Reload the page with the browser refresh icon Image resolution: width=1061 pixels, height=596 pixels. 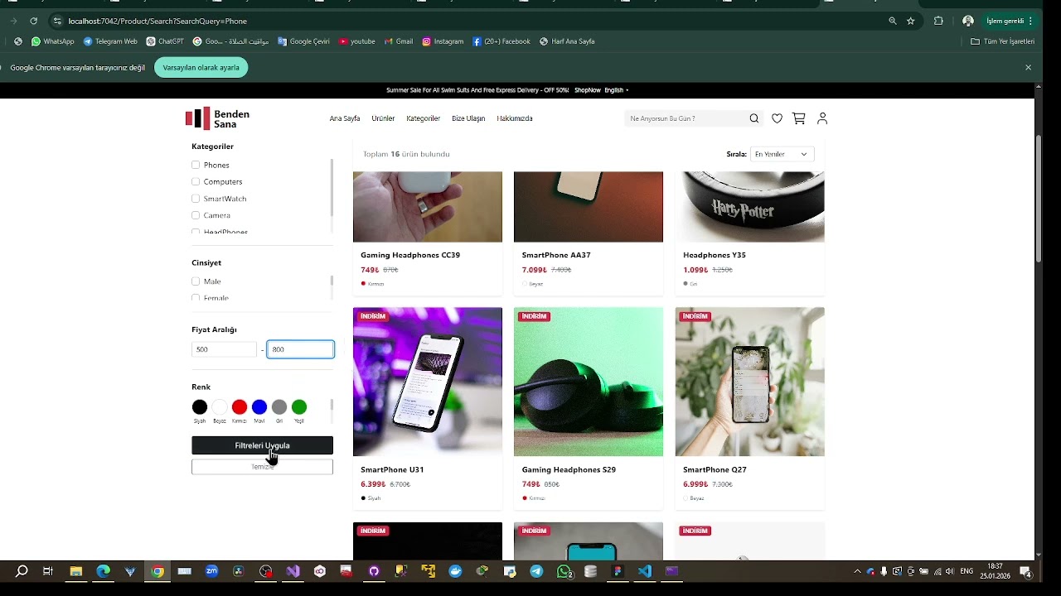[x=34, y=21]
